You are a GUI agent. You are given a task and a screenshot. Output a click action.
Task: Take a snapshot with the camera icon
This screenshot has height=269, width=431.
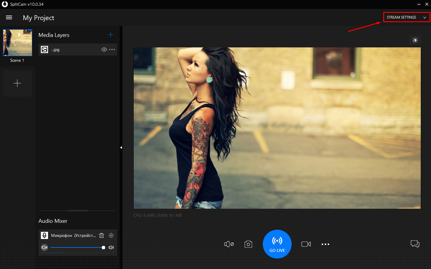pos(248,244)
